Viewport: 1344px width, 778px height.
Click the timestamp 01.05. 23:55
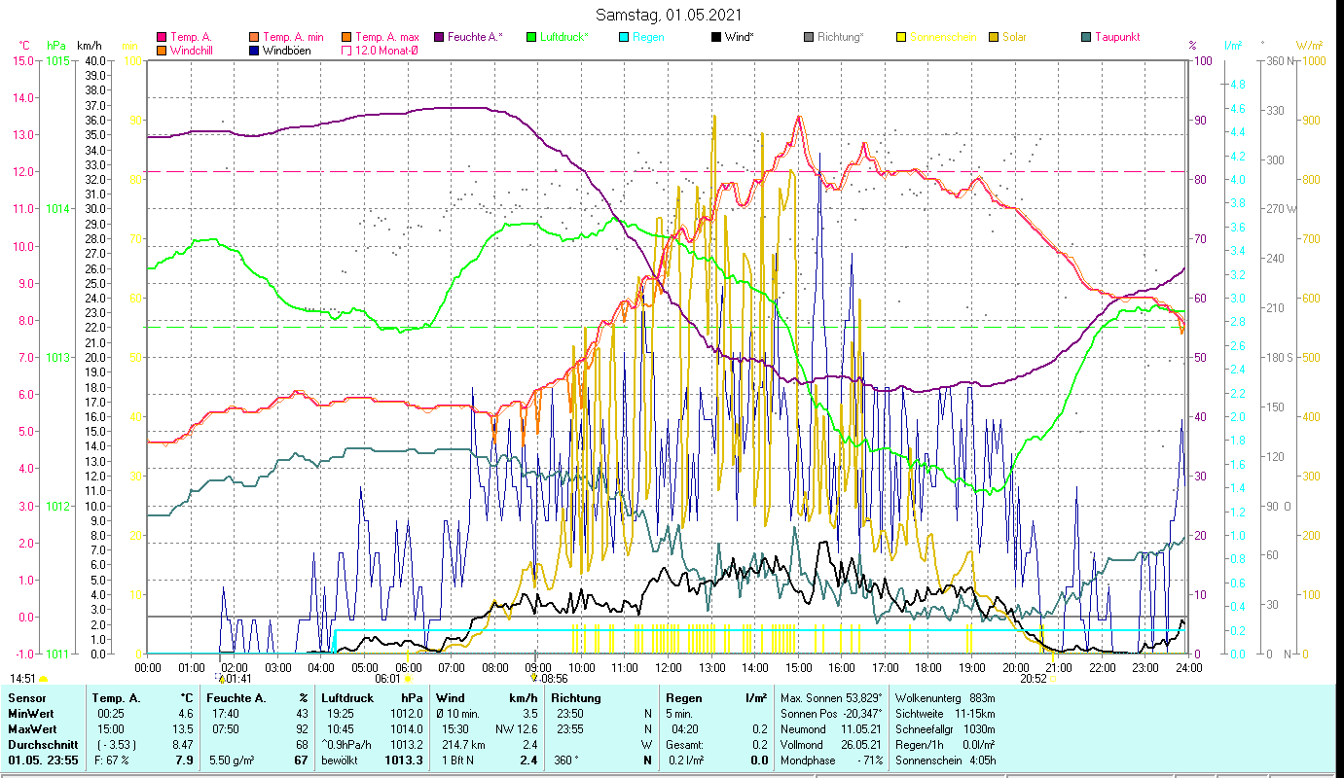(43, 760)
